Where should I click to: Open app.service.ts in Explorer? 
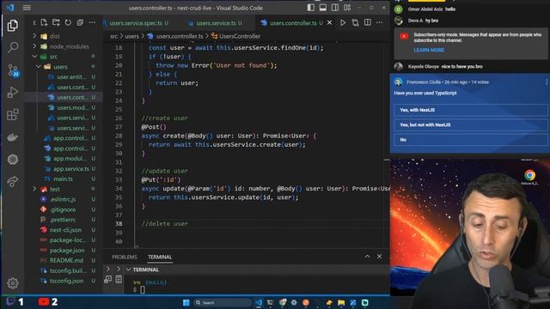[x=71, y=169]
